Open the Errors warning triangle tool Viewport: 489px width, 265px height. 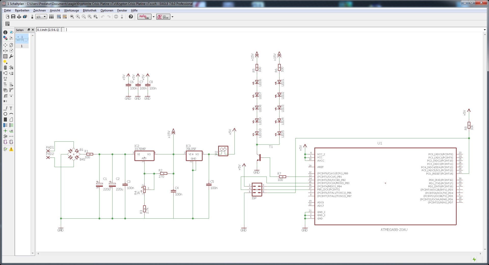[11, 149]
